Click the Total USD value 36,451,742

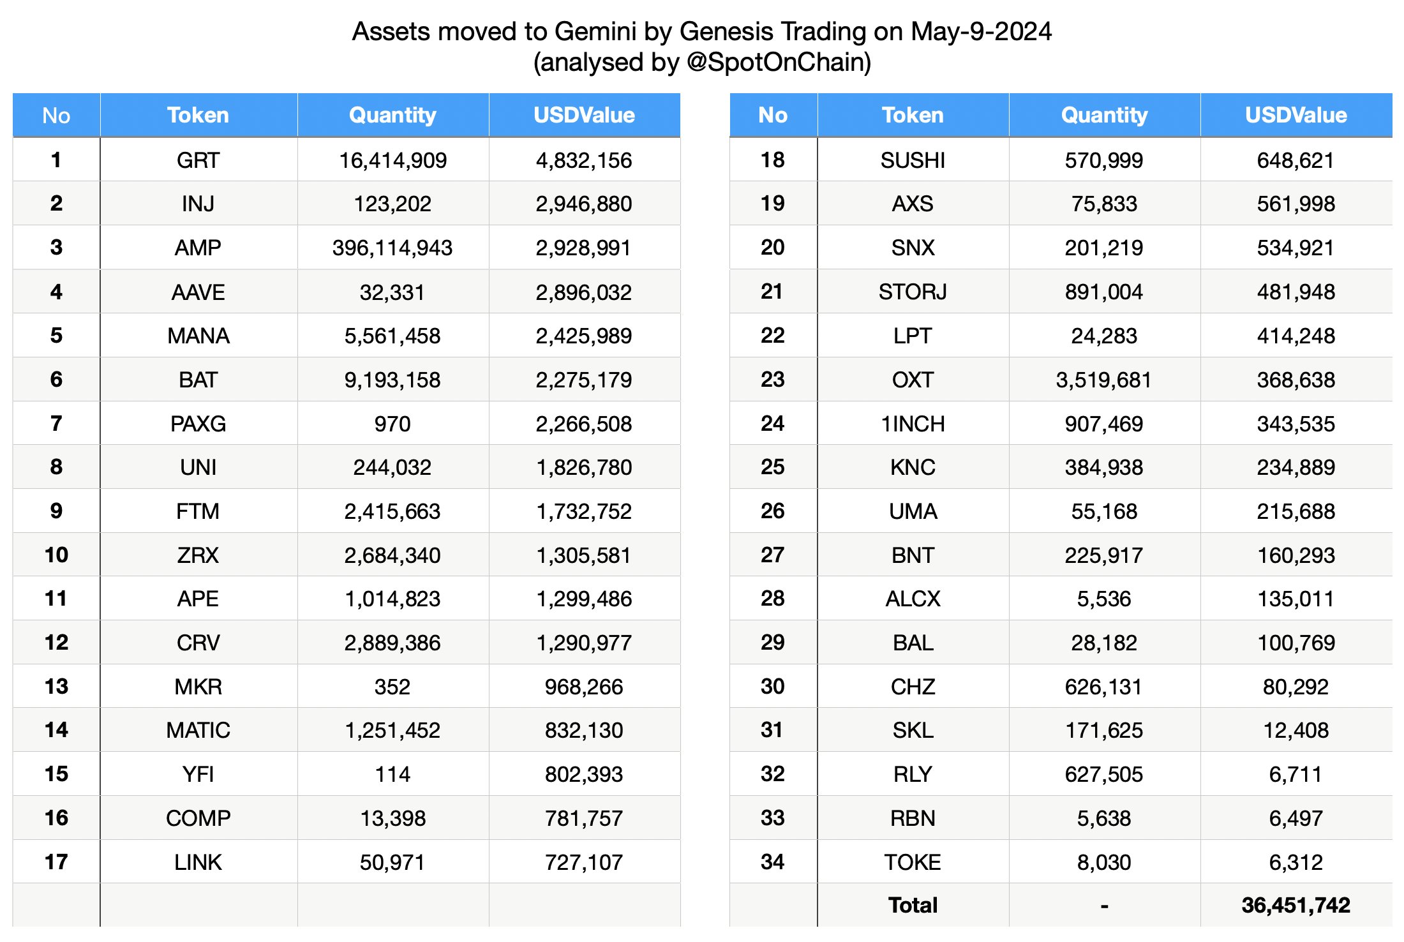coord(1296,905)
